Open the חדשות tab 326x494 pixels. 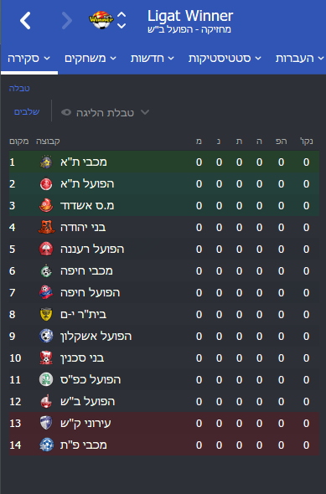(153, 59)
